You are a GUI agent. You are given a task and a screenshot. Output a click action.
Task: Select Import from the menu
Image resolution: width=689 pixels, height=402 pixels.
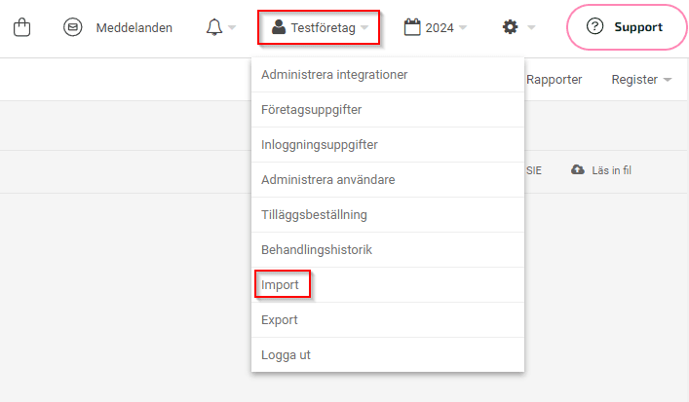pyautogui.click(x=281, y=285)
